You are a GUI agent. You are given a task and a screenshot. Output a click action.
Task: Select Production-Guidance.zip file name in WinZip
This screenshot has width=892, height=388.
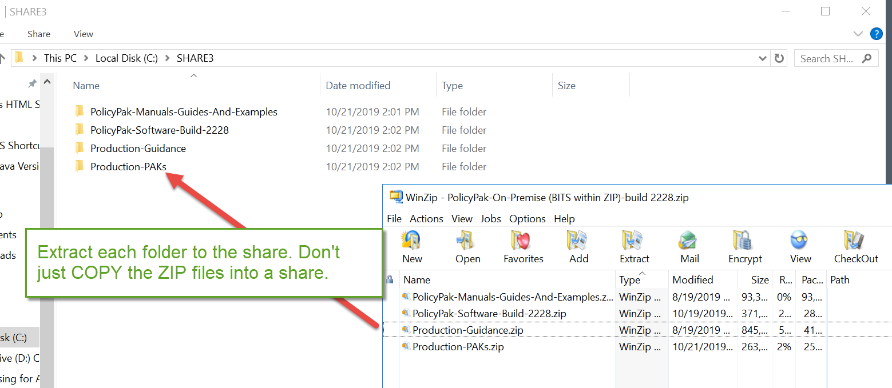(467, 330)
